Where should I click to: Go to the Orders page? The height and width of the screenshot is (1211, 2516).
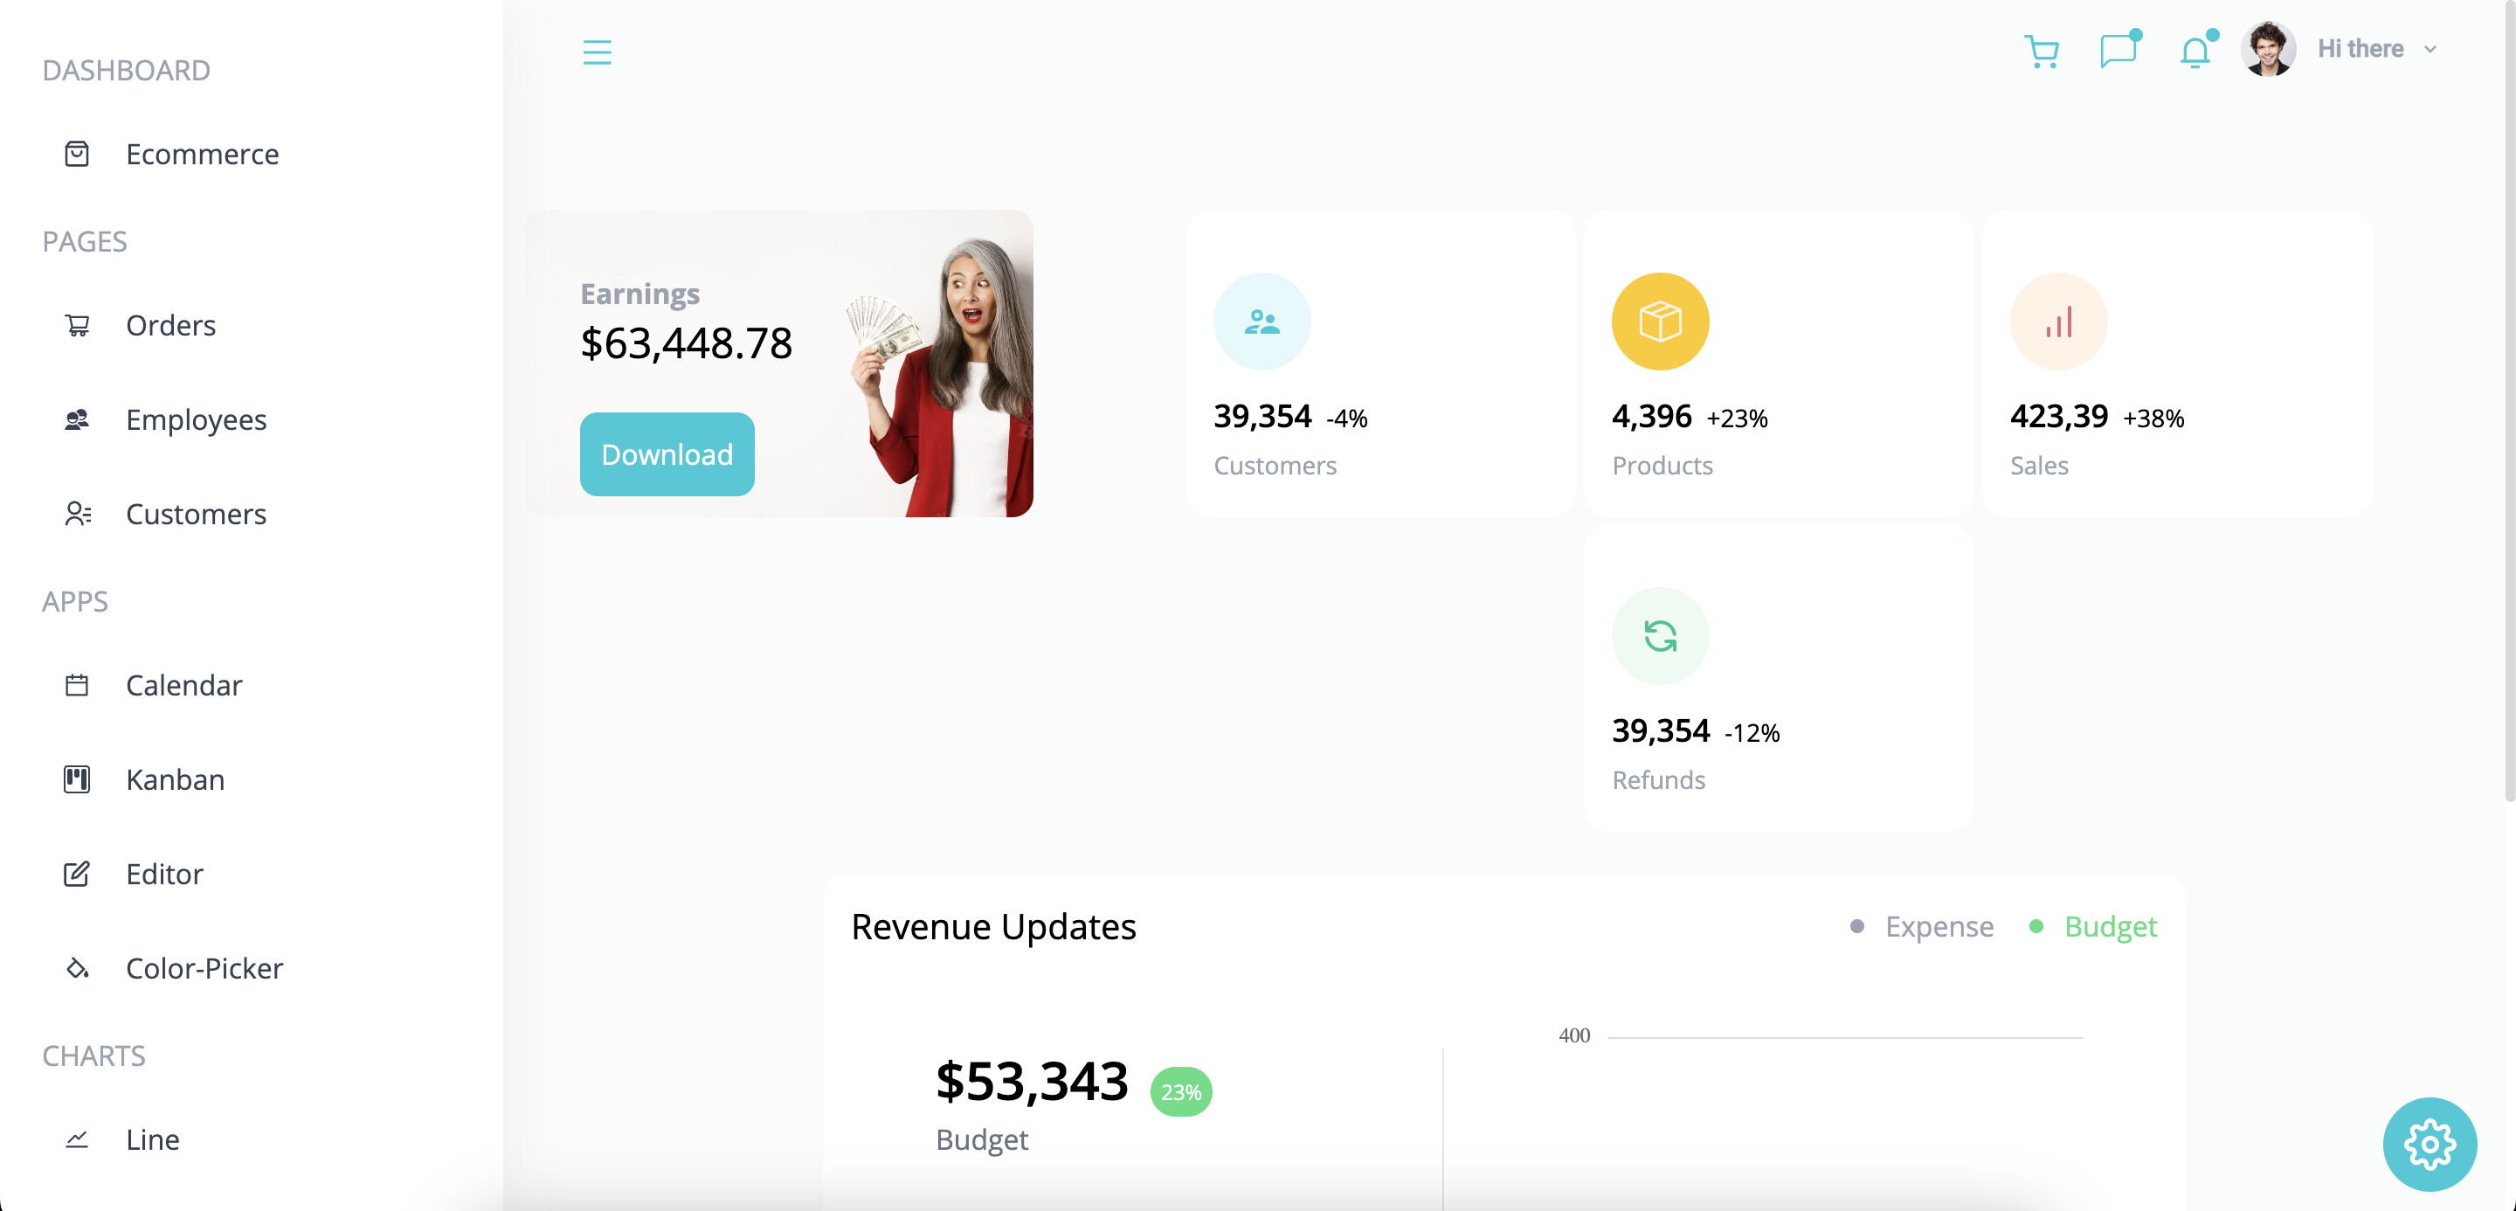point(171,325)
